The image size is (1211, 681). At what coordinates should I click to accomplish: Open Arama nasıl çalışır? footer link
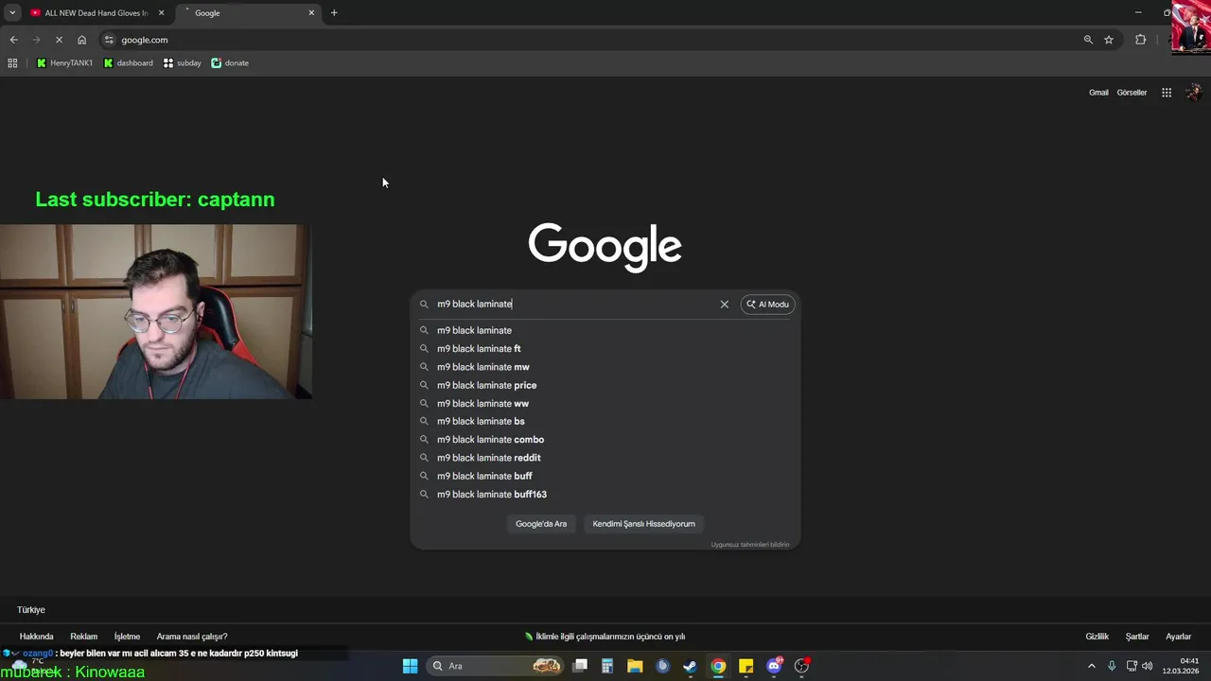(192, 637)
